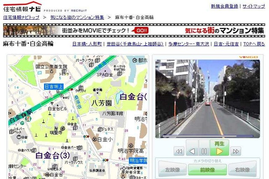Click the 桑原坂 street label

[x=78, y=102]
